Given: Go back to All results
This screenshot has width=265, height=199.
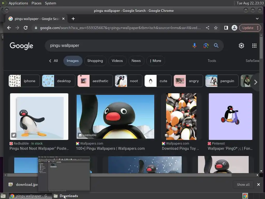Looking at the screenshot, I should click(x=53, y=61).
